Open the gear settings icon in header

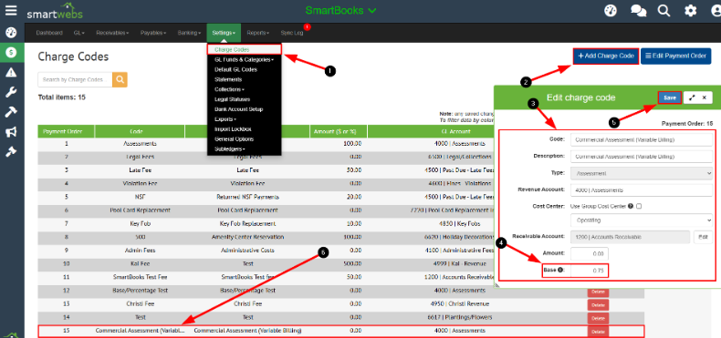click(691, 11)
